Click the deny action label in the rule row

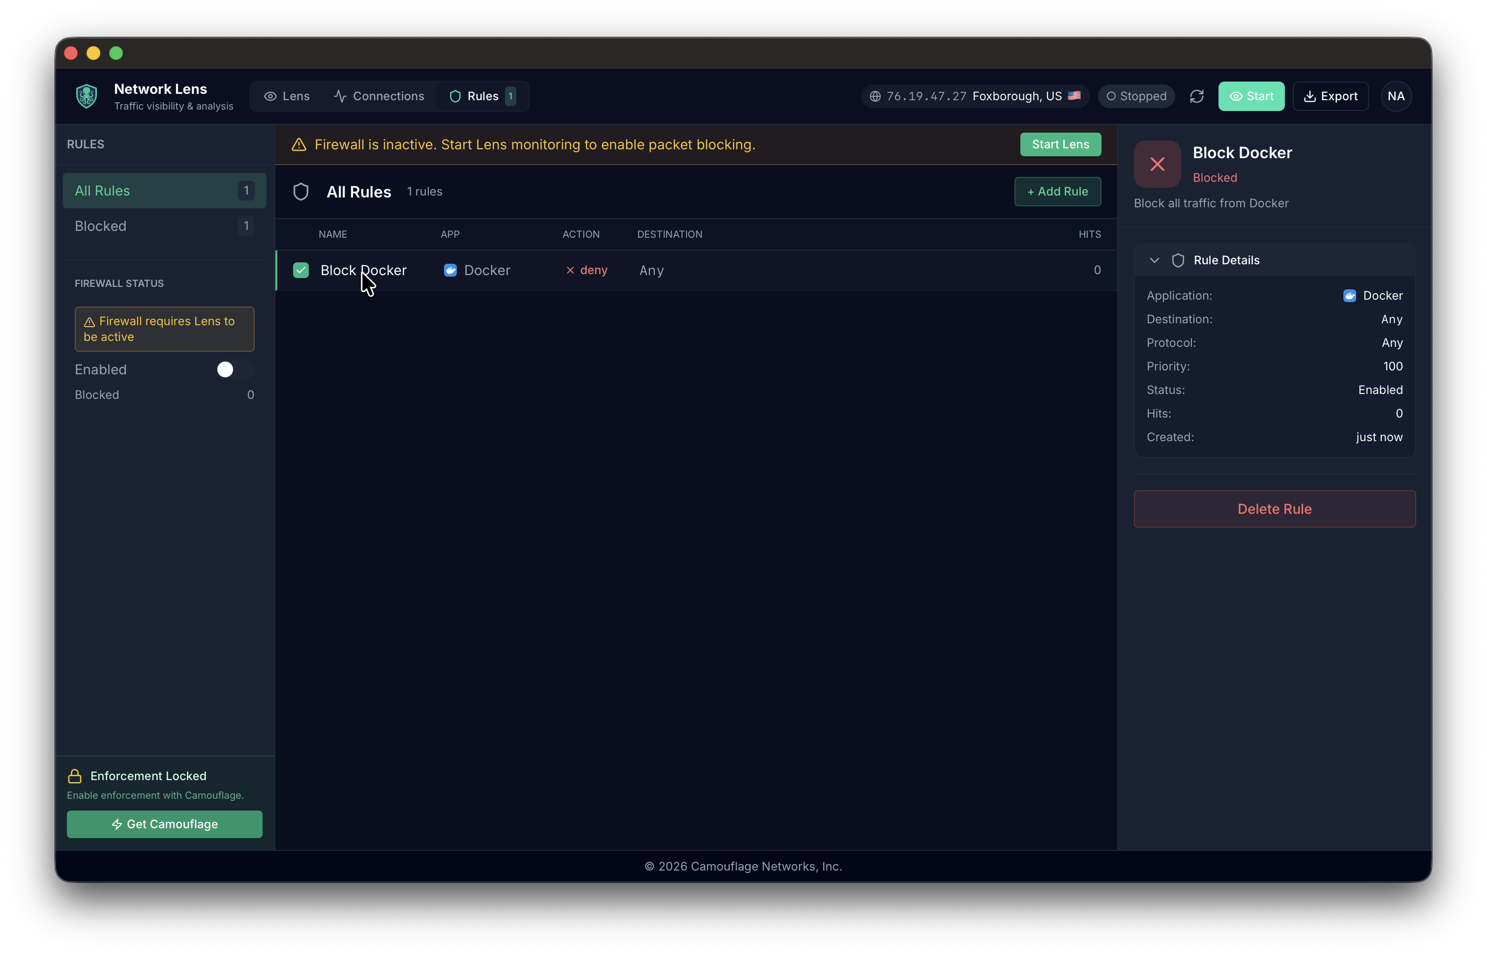tap(594, 270)
